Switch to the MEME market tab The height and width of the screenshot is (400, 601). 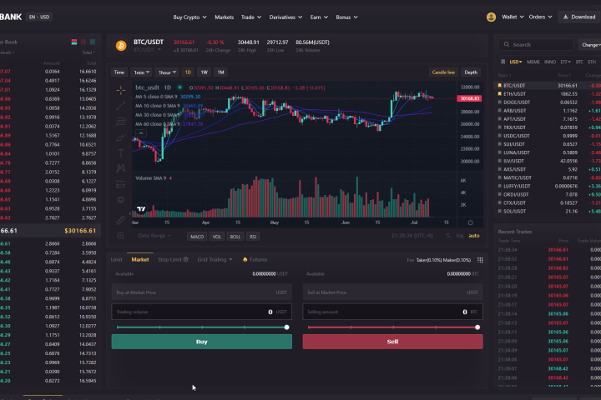pyautogui.click(x=533, y=62)
